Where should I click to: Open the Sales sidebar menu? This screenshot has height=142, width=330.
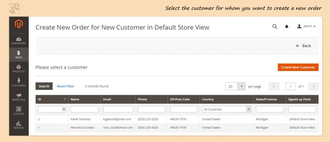pyautogui.click(x=19, y=54)
